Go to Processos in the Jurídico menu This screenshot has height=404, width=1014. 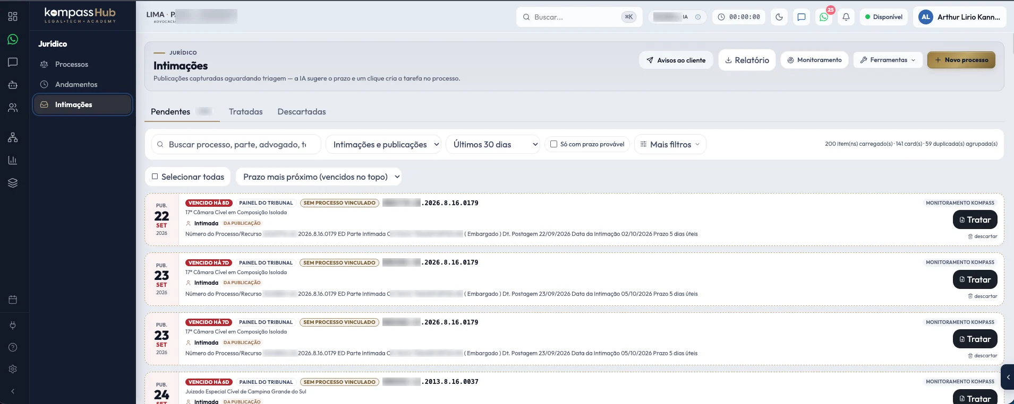82,64
